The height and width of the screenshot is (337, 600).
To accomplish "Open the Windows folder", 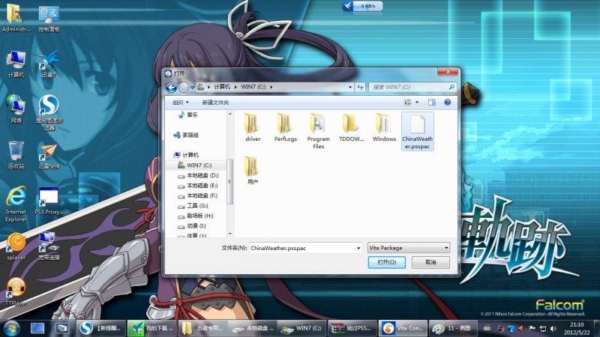I will coord(384,127).
